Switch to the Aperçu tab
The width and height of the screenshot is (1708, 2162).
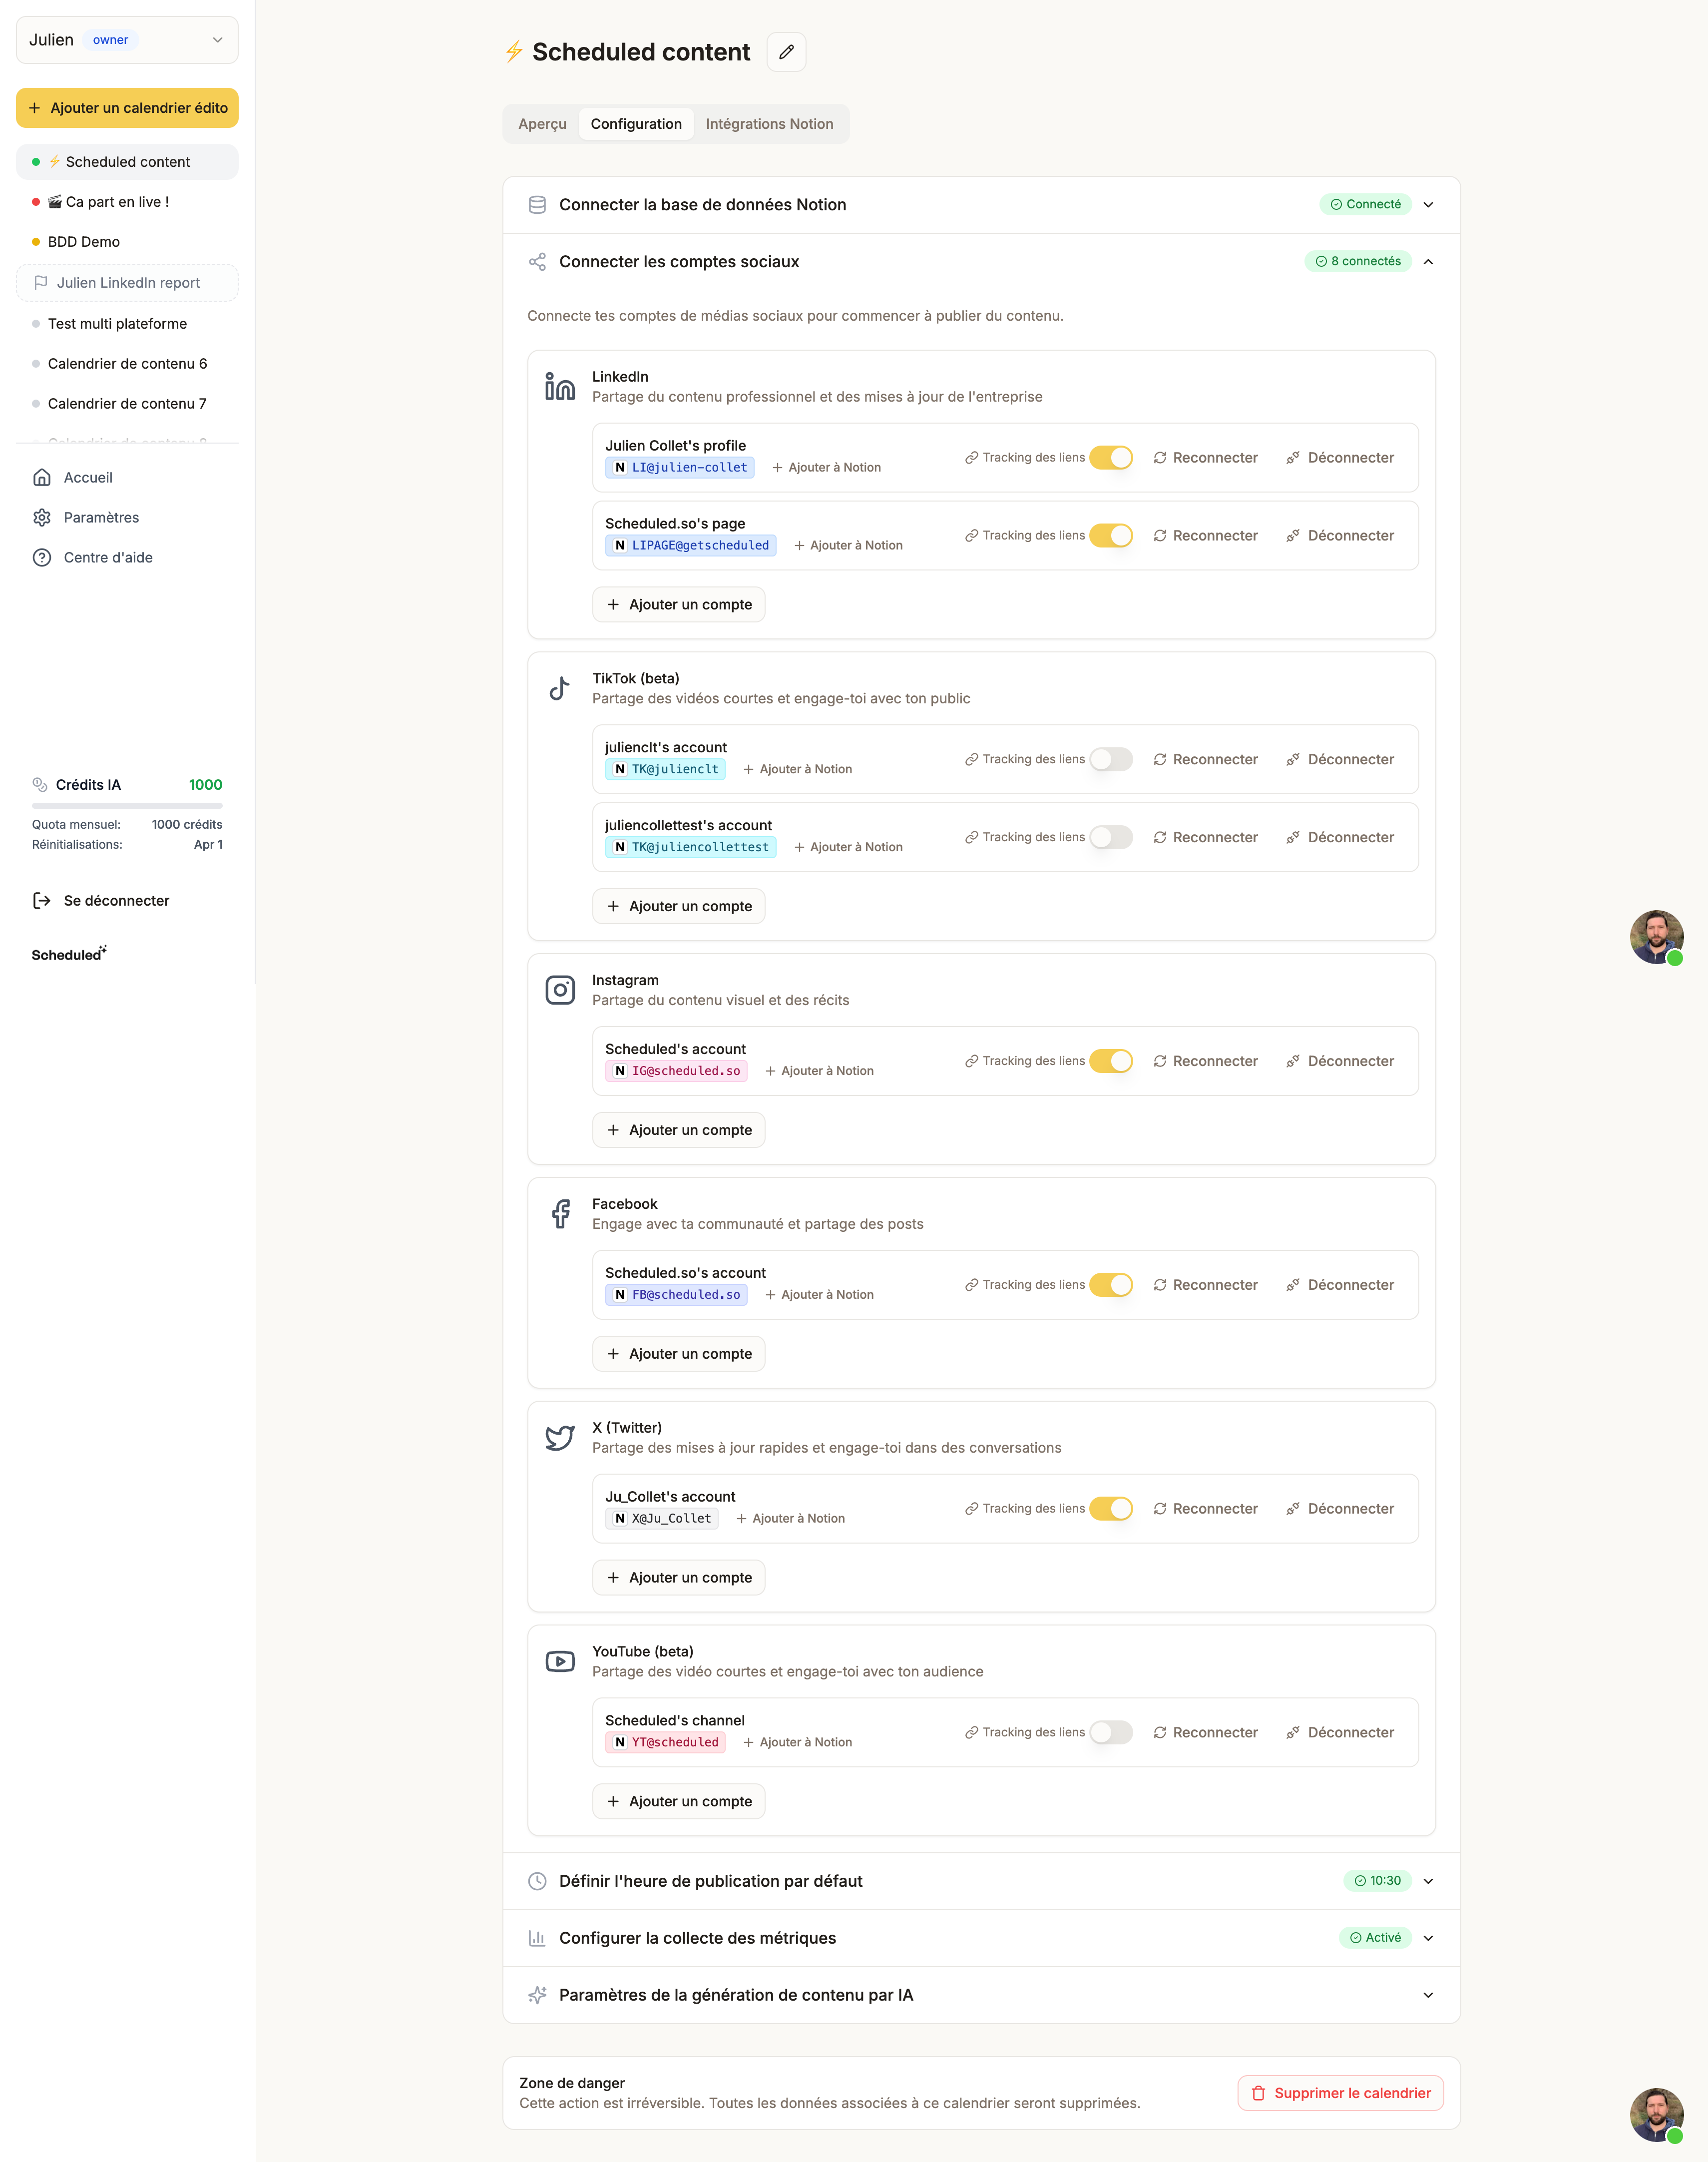(542, 124)
